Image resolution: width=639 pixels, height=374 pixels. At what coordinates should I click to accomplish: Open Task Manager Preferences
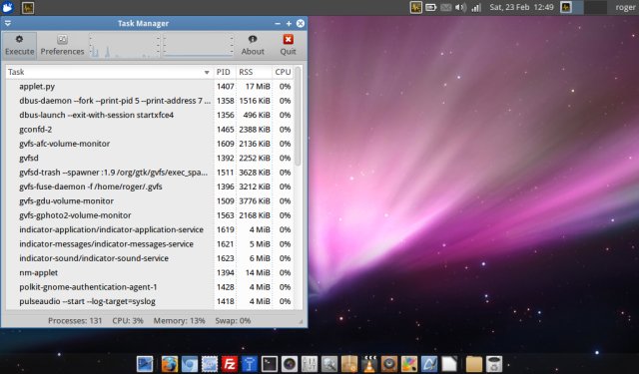(x=62, y=45)
